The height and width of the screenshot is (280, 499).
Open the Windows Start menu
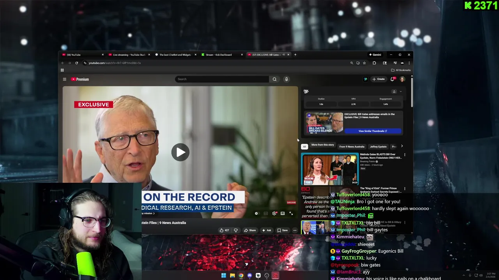tap(224, 276)
